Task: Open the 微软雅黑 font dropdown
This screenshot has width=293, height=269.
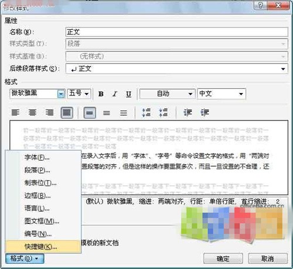Action: pyautogui.click(x=61, y=94)
